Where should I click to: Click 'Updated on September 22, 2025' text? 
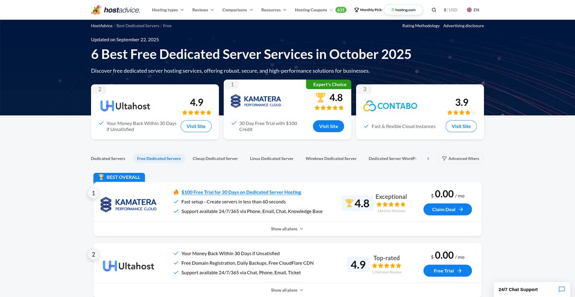point(125,40)
